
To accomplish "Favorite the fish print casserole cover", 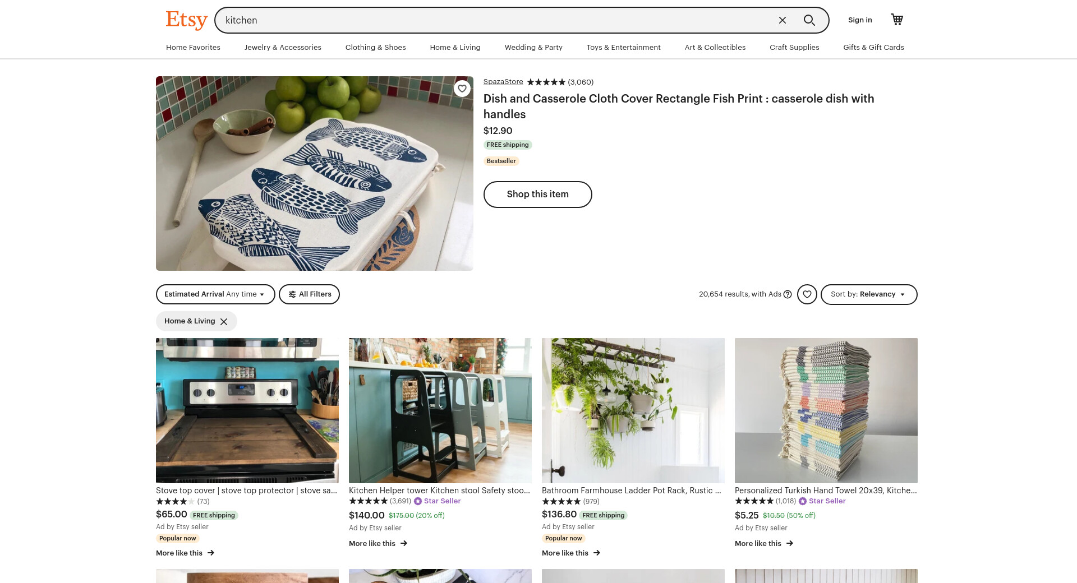I will tap(462, 89).
